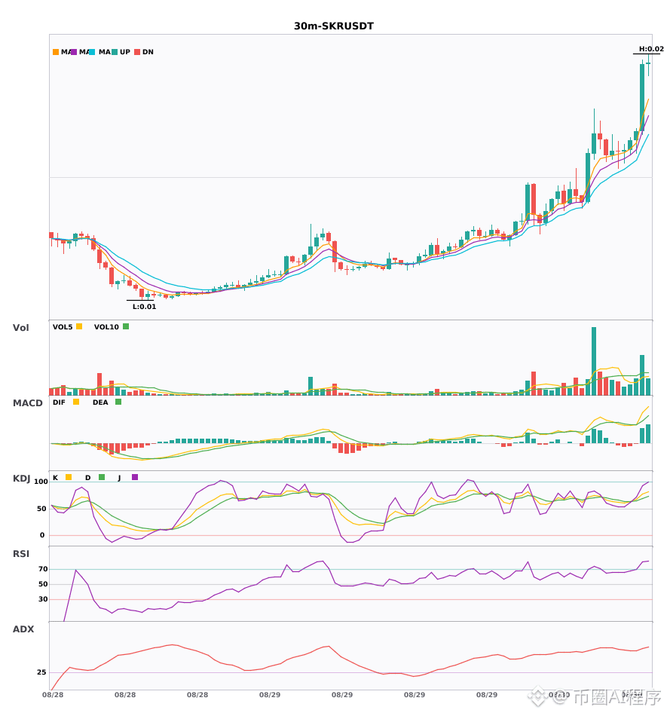Click the Vol panel label
Screen dimensions: 667x716
20,327
